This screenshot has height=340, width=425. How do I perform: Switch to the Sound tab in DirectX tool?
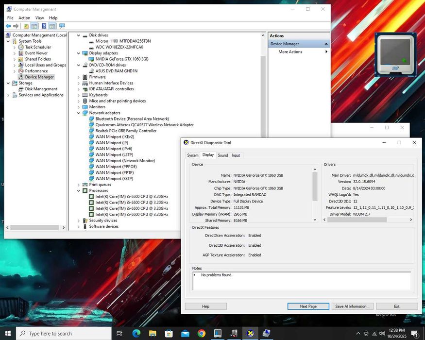pos(223,155)
